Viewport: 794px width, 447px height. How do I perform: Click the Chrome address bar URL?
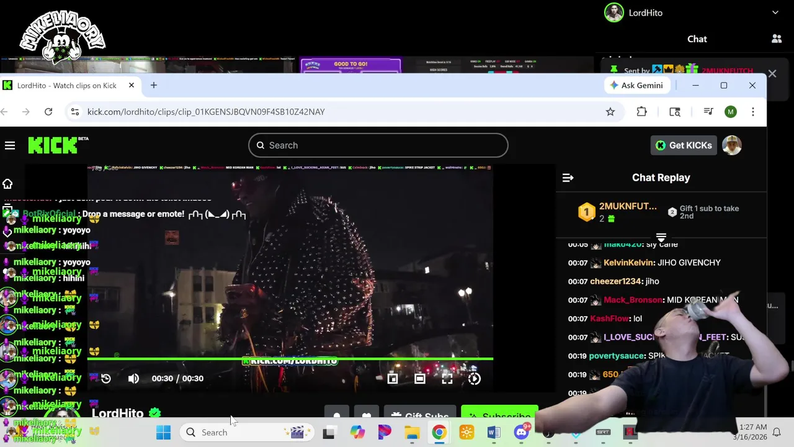click(206, 112)
